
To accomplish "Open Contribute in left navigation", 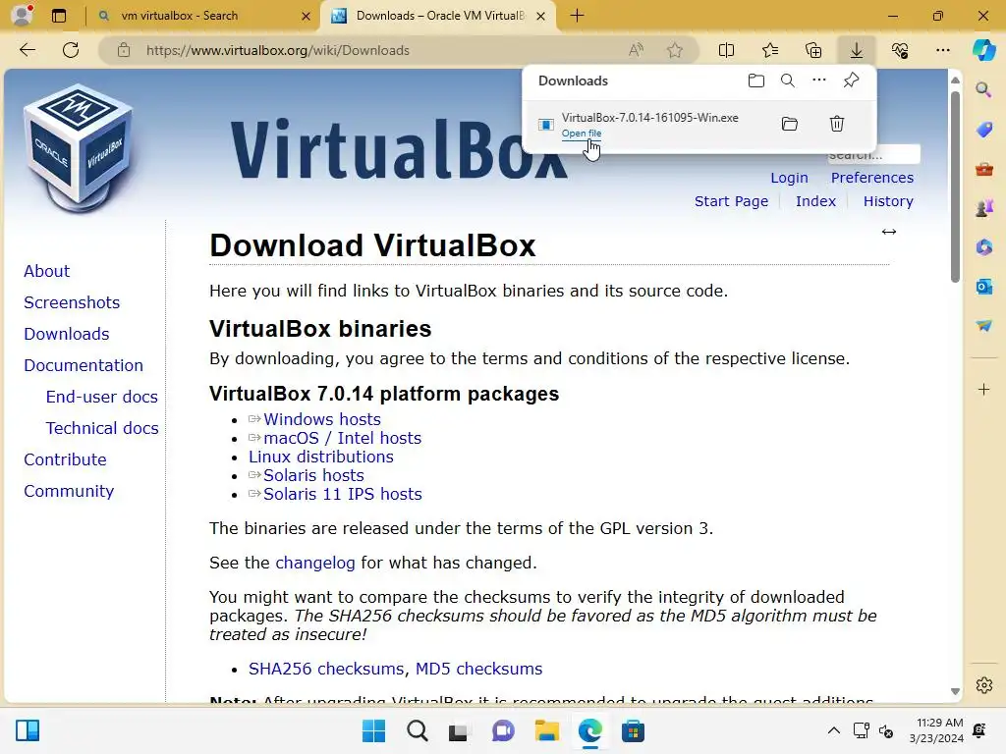I will [x=66, y=459].
